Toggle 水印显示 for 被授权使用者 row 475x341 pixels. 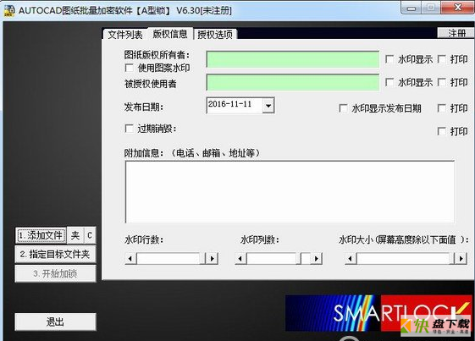pos(389,82)
